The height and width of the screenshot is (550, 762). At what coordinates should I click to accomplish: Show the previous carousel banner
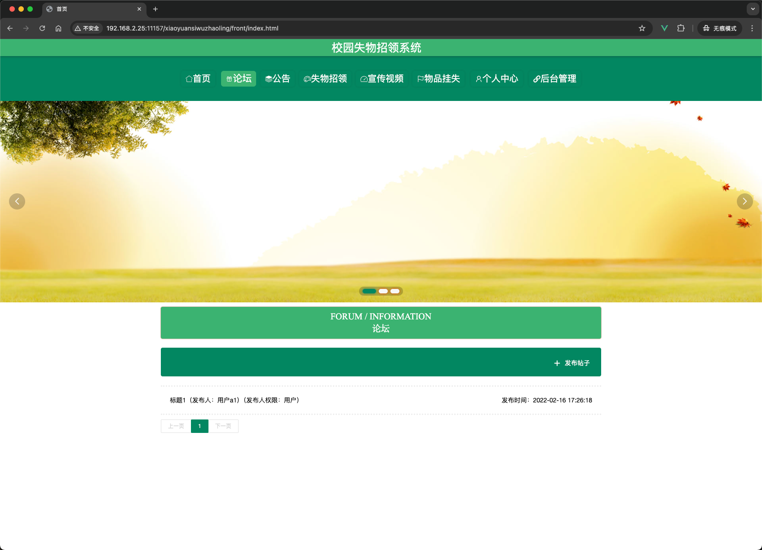coord(17,201)
